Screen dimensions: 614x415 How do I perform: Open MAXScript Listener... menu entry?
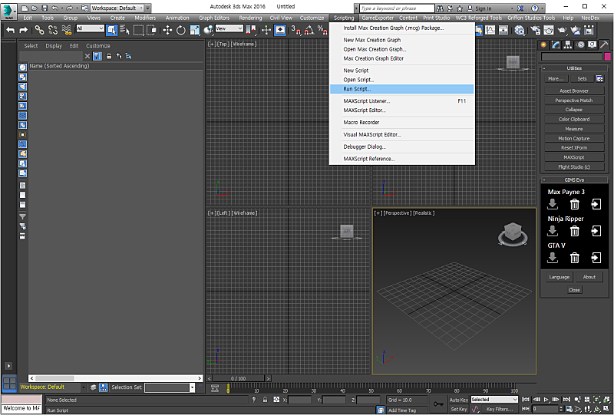[x=367, y=101]
